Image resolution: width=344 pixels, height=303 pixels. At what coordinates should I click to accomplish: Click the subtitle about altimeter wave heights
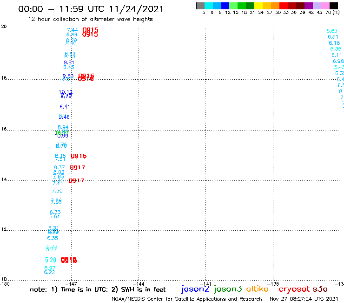point(90,19)
